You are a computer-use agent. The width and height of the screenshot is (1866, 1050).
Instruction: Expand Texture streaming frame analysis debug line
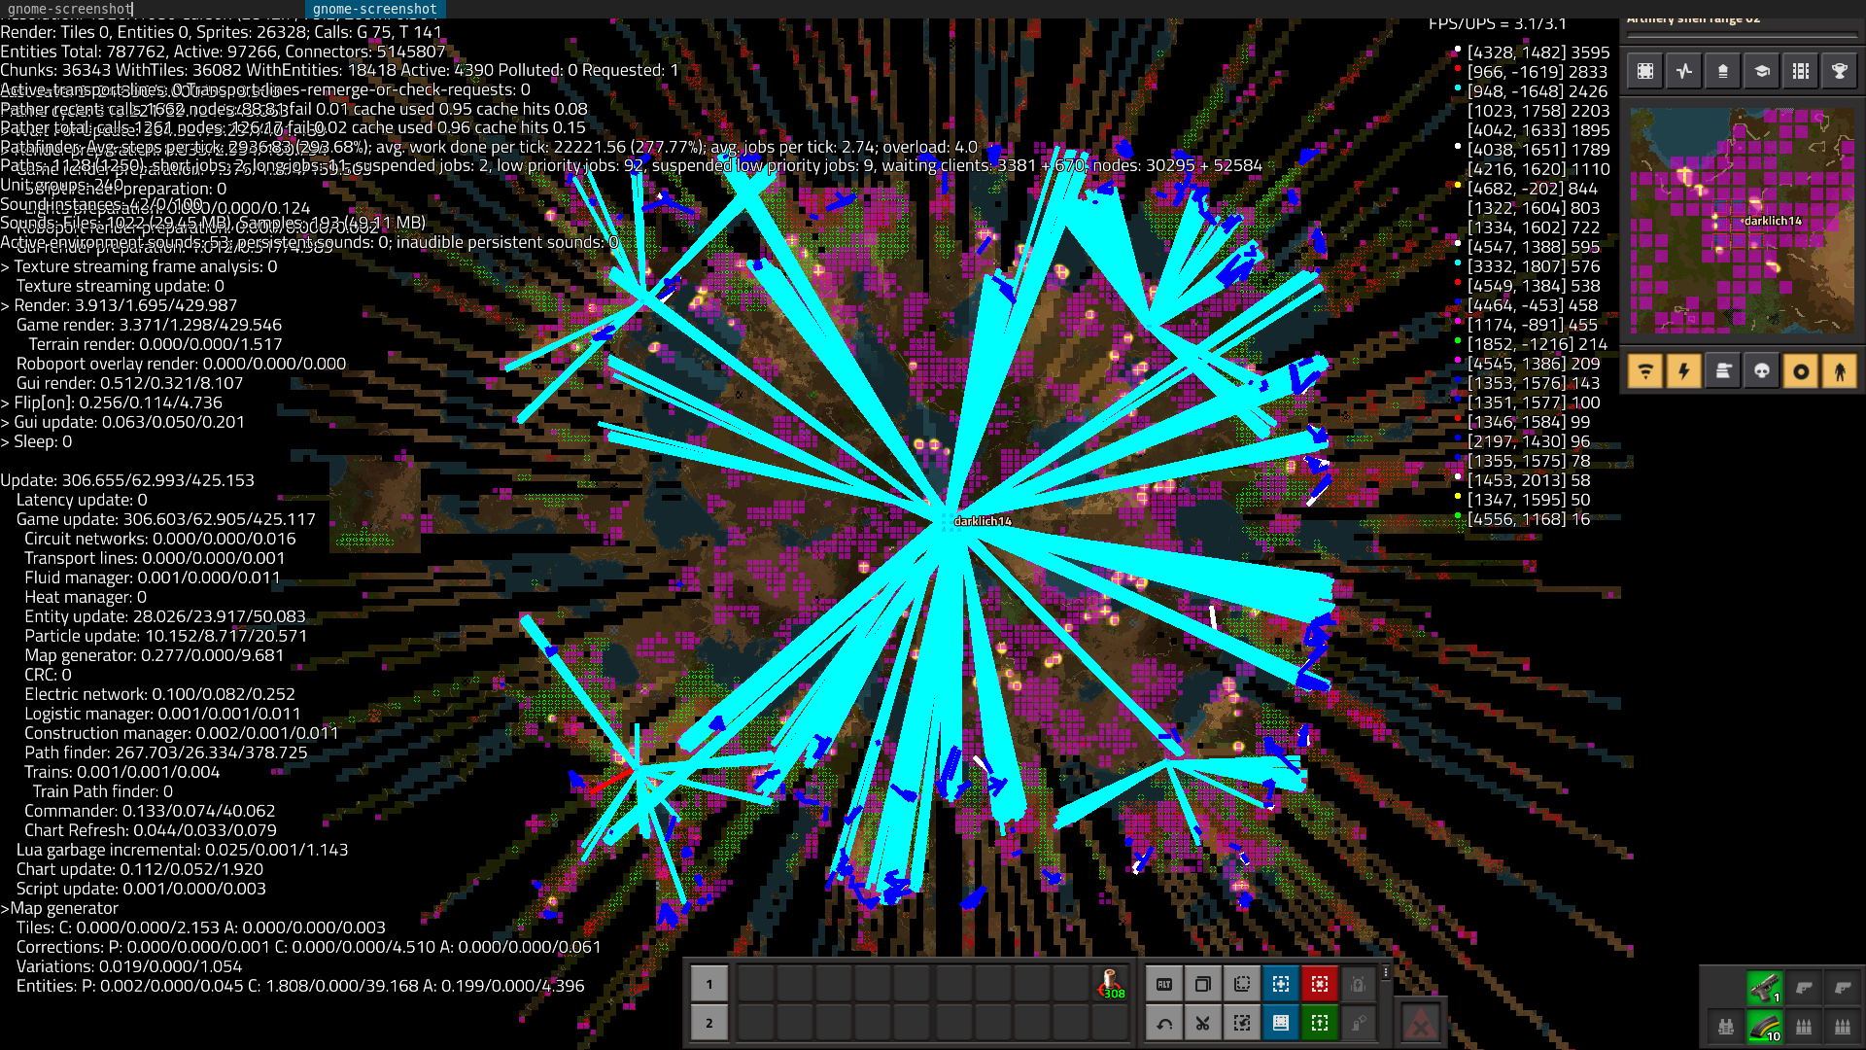139,266
